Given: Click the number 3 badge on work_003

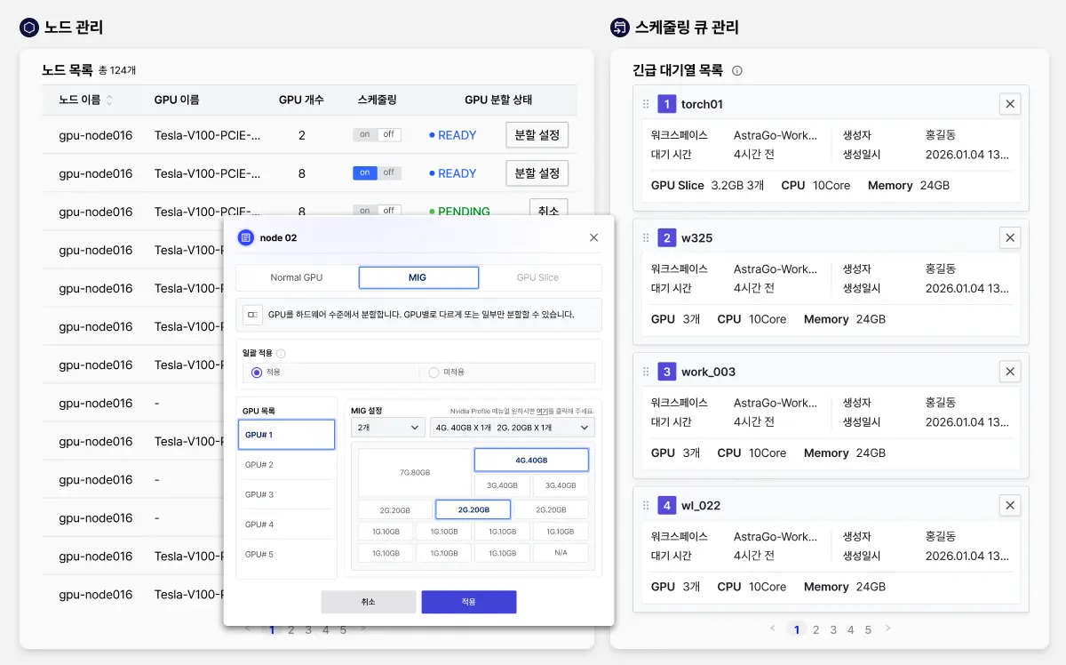Looking at the screenshot, I should (667, 372).
